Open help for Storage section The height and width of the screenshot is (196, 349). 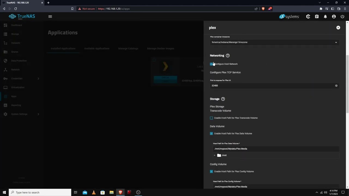pyautogui.click(x=223, y=99)
